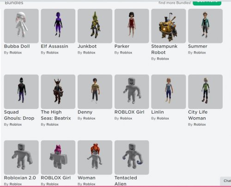Open the purple Elf Assassin avatar thumbnail

coord(58,26)
